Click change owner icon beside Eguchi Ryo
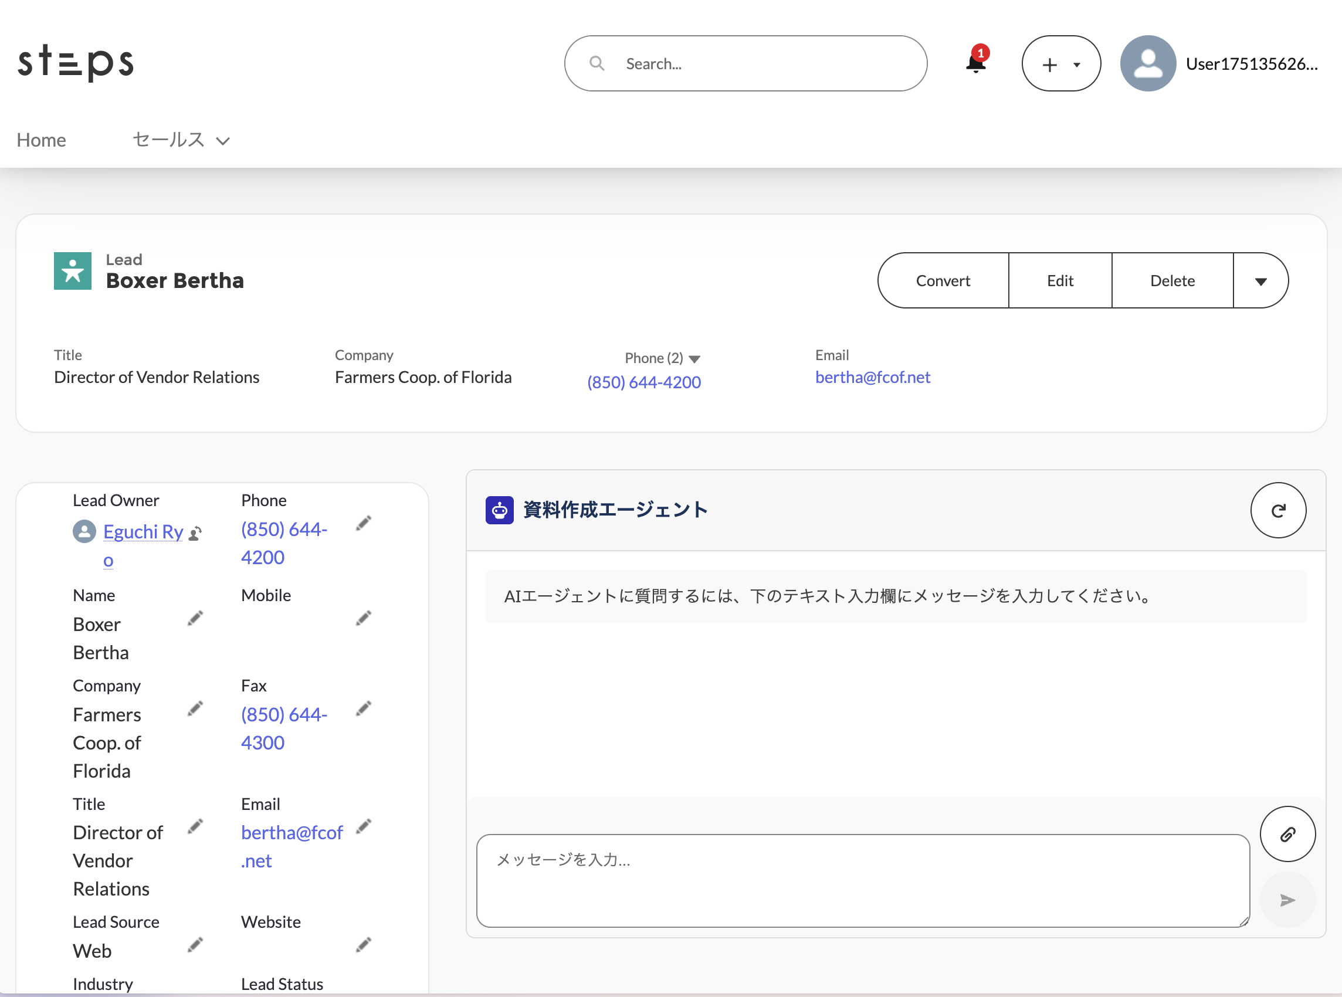The image size is (1342, 997). 195,534
